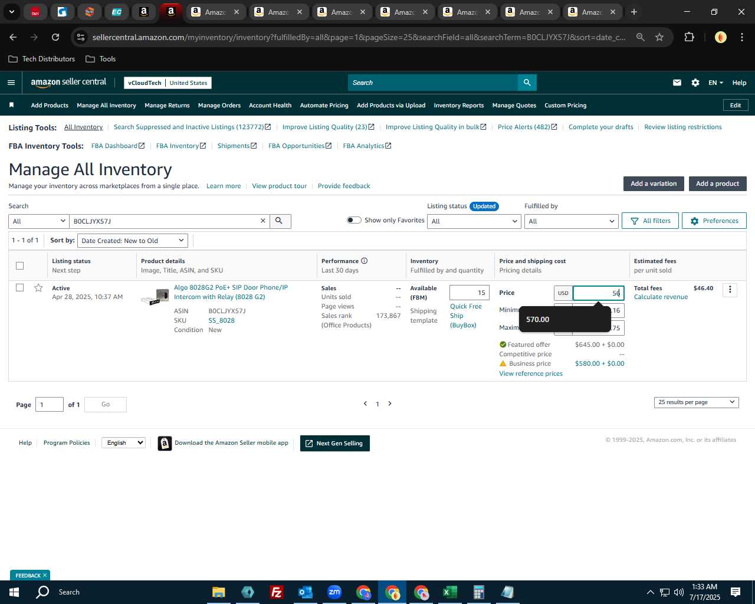755x604 pixels.
Task: Click the page number input field
Action: [50, 405]
